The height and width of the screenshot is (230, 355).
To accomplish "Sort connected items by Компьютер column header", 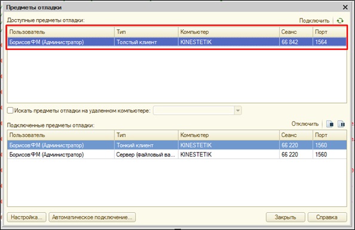I will click(x=229, y=135).
